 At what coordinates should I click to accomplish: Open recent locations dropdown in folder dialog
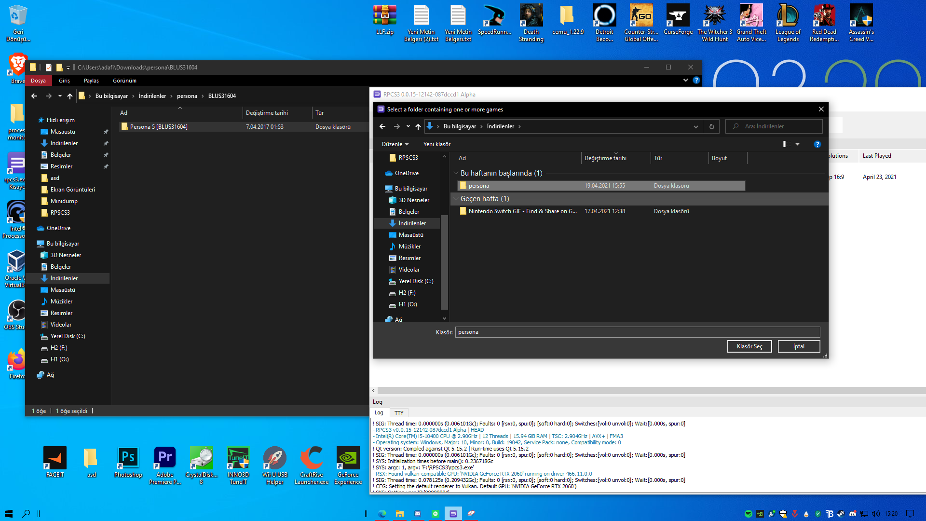(x=408, y=126)
